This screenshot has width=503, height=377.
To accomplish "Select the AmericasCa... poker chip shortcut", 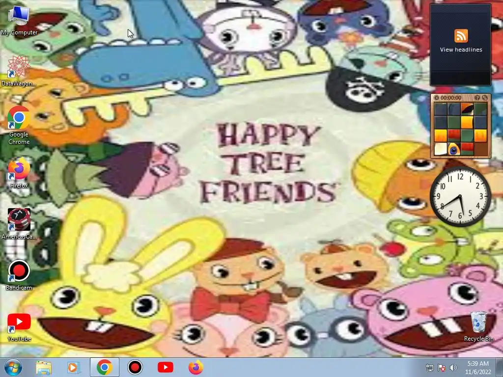I will point(19,224).
